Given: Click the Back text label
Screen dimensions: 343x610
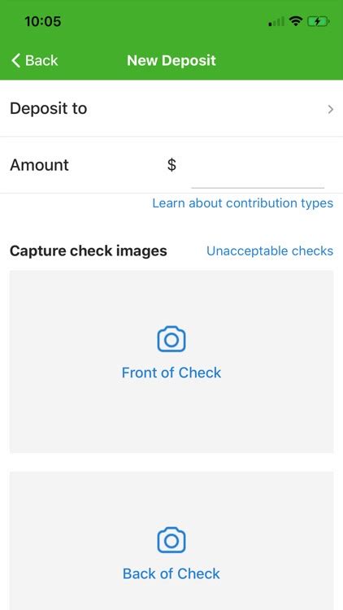Looking at the screenshot, I should pyautogui.click(x=41, y=61).
